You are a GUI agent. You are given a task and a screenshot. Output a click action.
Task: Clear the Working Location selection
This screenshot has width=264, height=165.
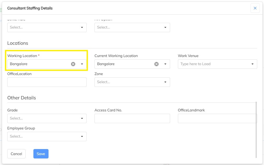click(73, 64)
